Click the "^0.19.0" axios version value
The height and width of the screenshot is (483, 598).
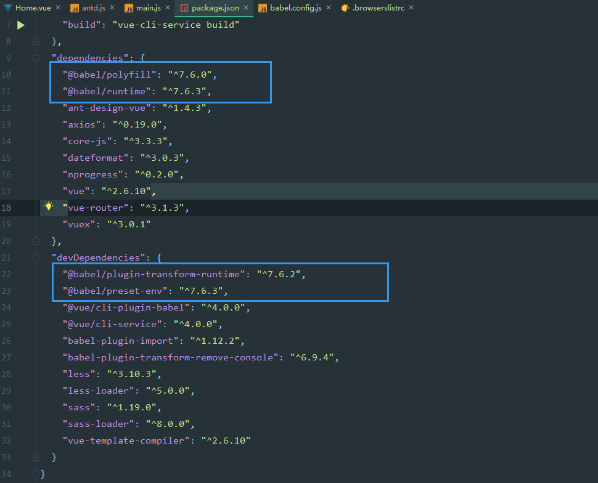137,124
